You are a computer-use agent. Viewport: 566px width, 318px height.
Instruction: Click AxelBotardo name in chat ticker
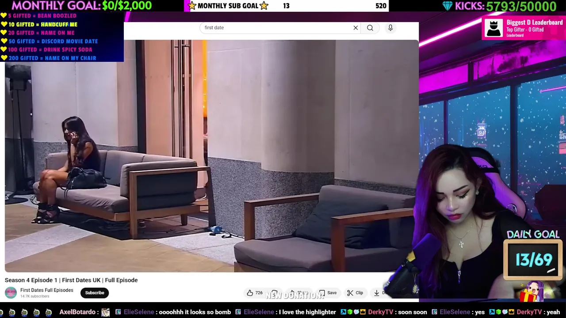77,312
